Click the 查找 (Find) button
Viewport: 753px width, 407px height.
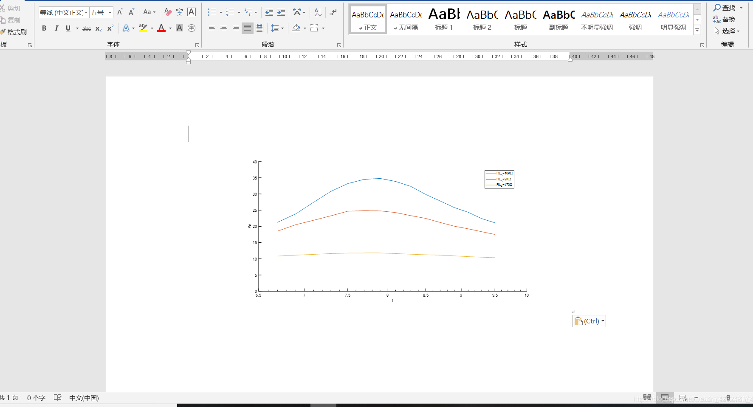pyautogui.click(x=725, y=8)
